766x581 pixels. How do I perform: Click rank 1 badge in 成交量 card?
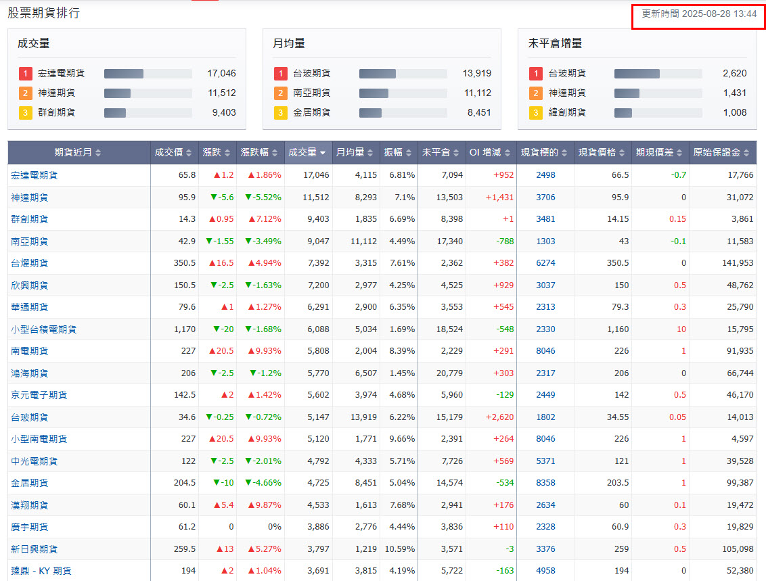point(25,73)
